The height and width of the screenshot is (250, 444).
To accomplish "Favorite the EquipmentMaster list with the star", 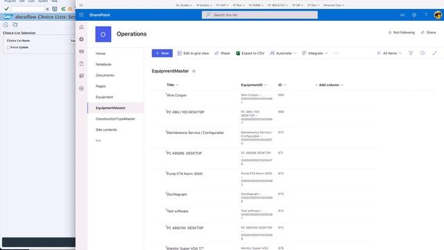I will click(194, 71).
